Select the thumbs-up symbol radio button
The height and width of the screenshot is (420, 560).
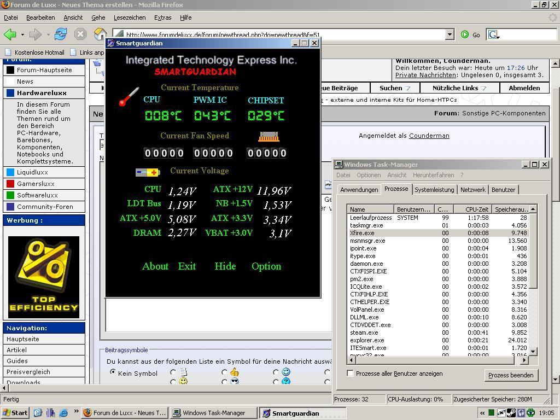pyautogui.click(x=224, y=372)
